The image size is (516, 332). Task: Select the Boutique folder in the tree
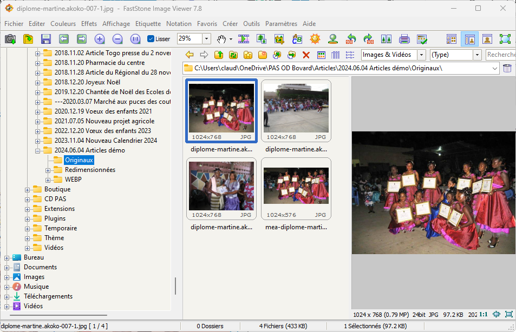pyautogui.click(x=57, y=189)
